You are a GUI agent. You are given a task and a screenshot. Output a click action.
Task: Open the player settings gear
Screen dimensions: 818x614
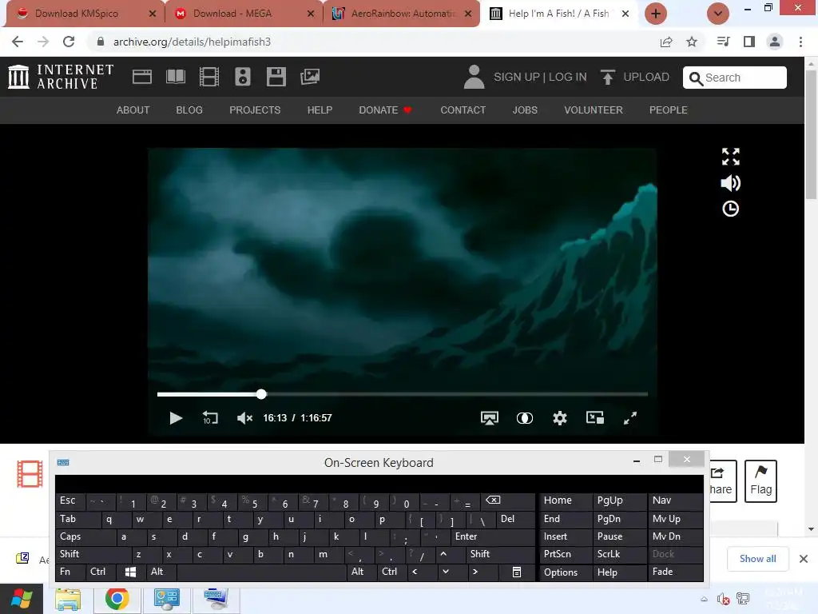click(x=560, y=417)
